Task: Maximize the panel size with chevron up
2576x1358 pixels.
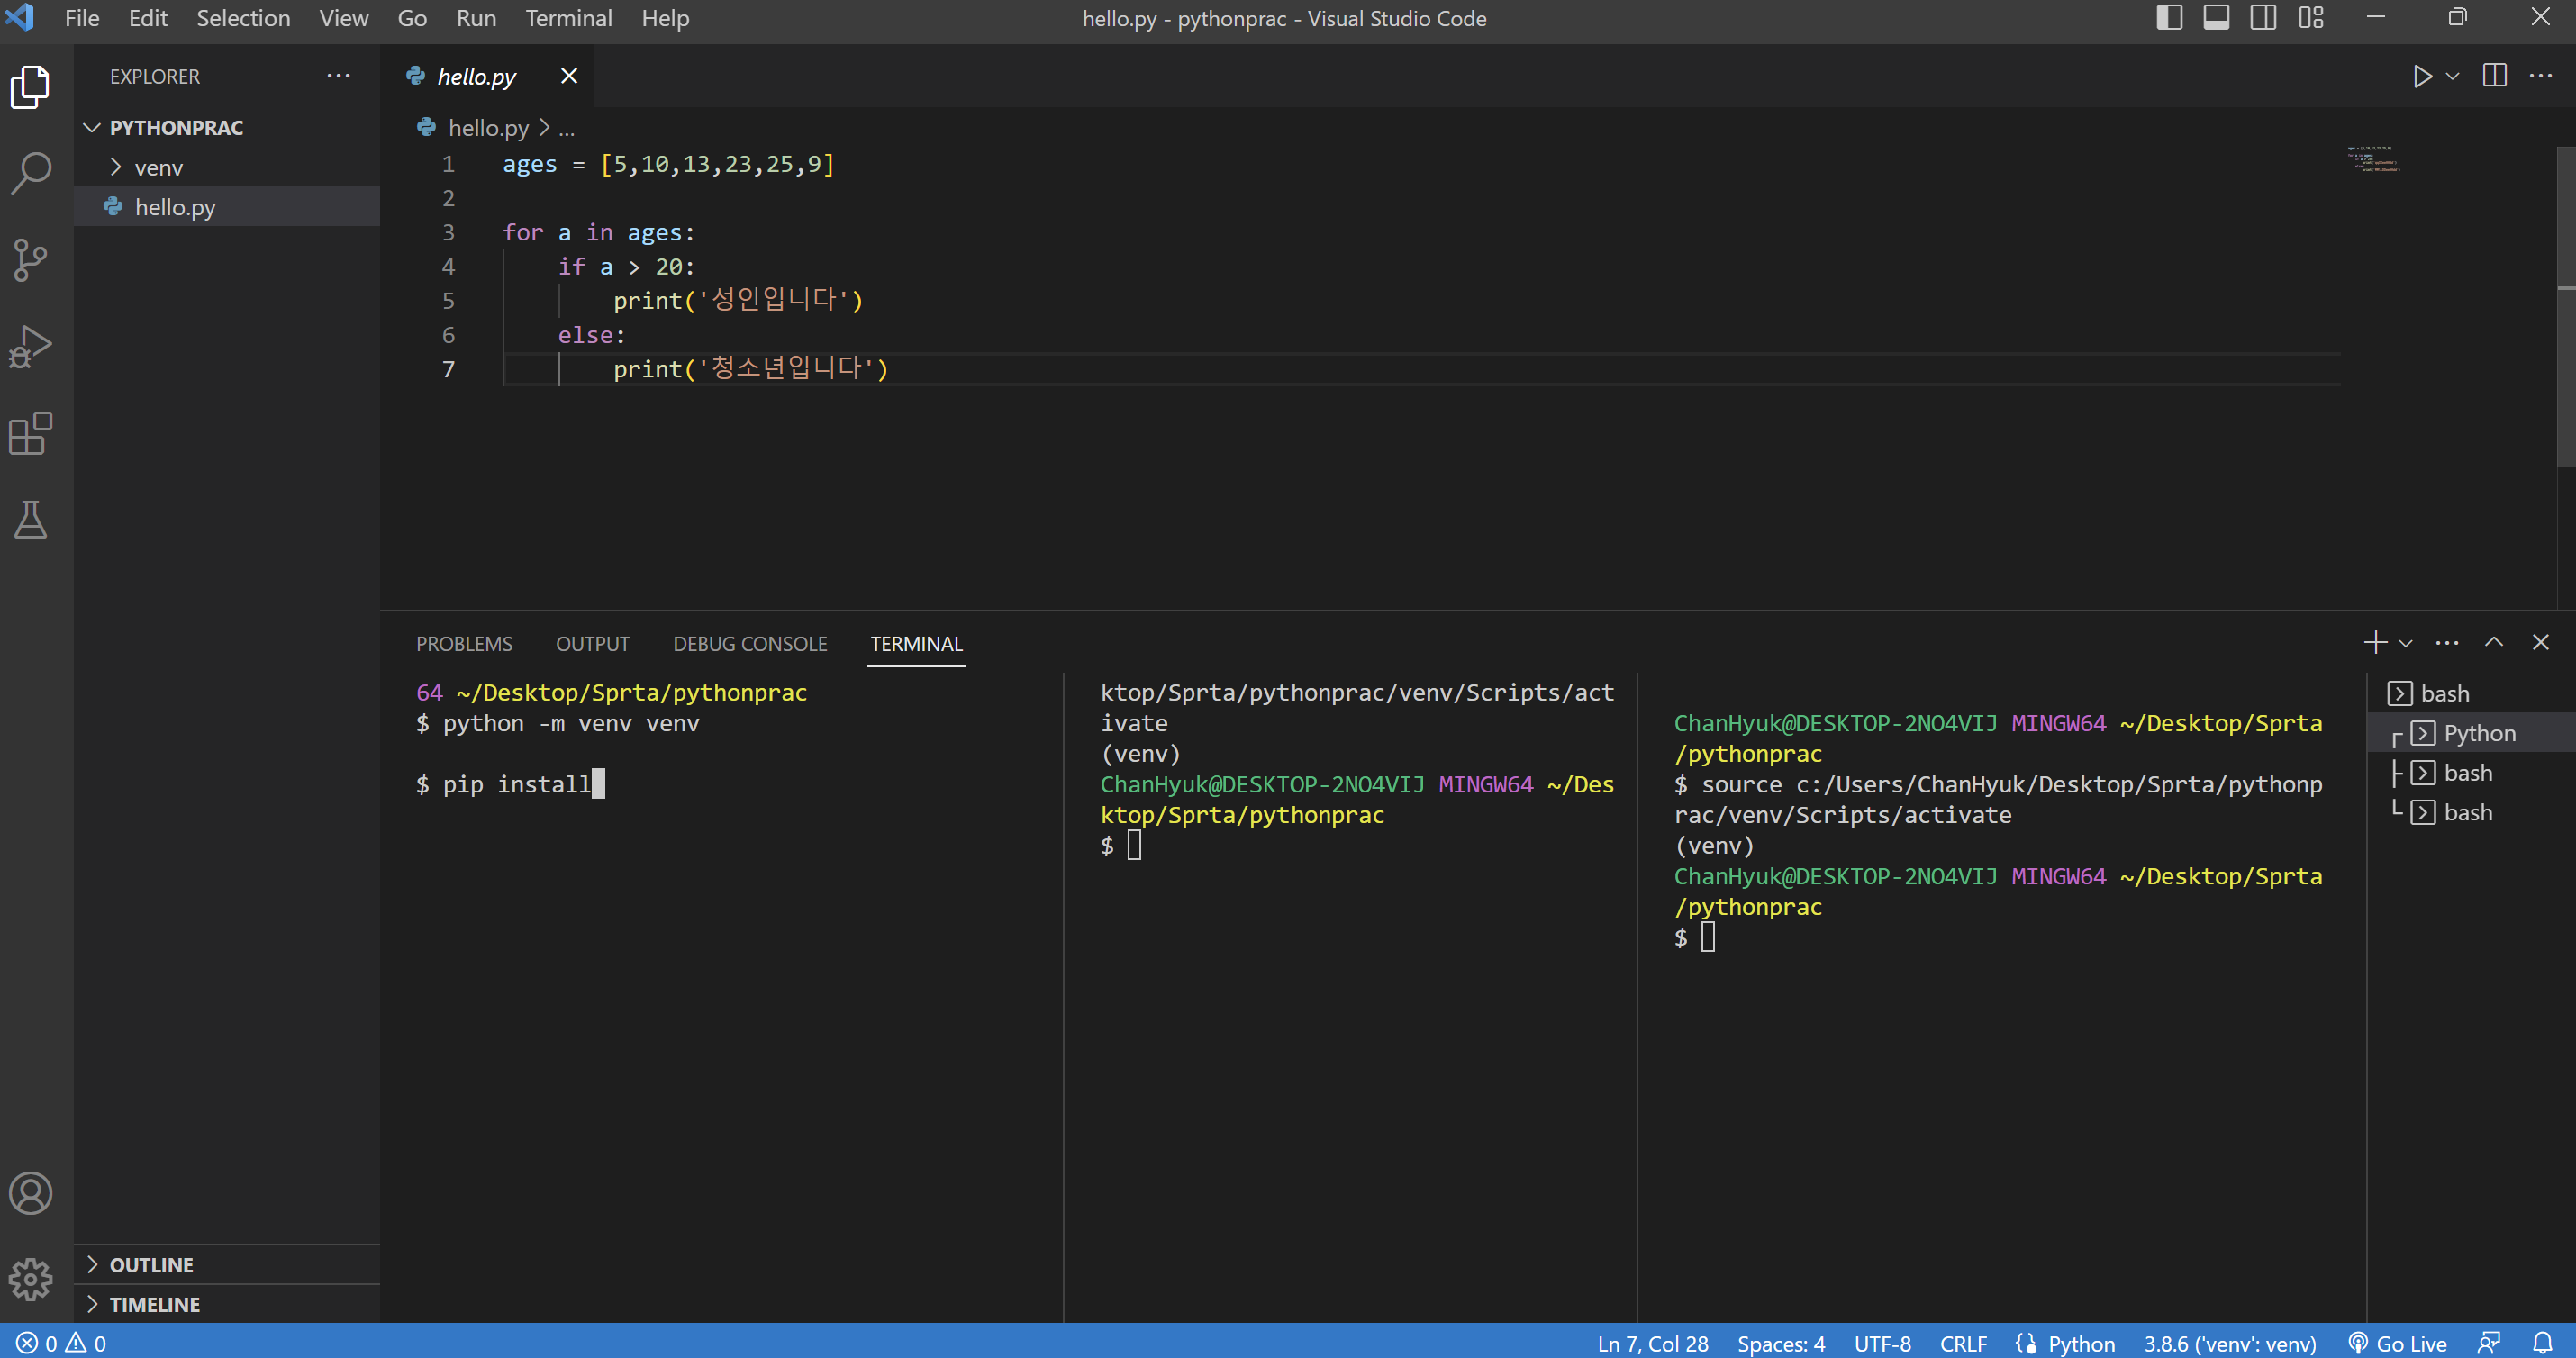Action: pyautogui.click(x=2494, y=643)
